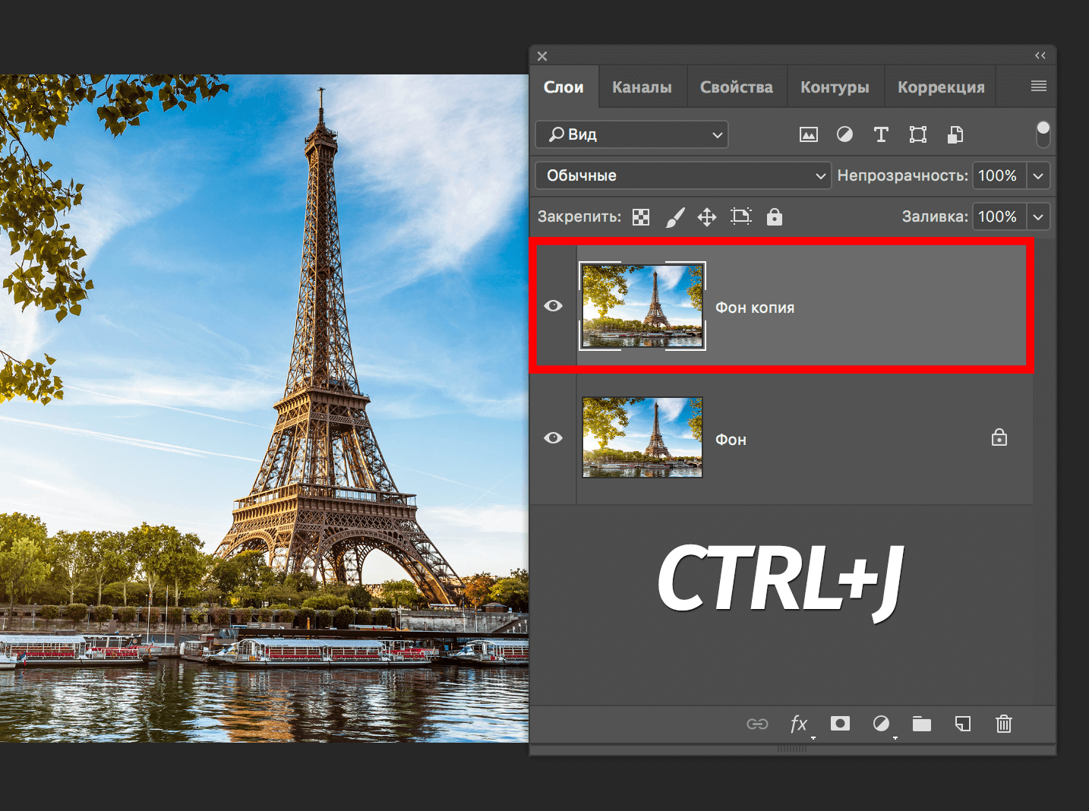
Task: Click the Заливка fill percentage field
Action: [998, 216]
